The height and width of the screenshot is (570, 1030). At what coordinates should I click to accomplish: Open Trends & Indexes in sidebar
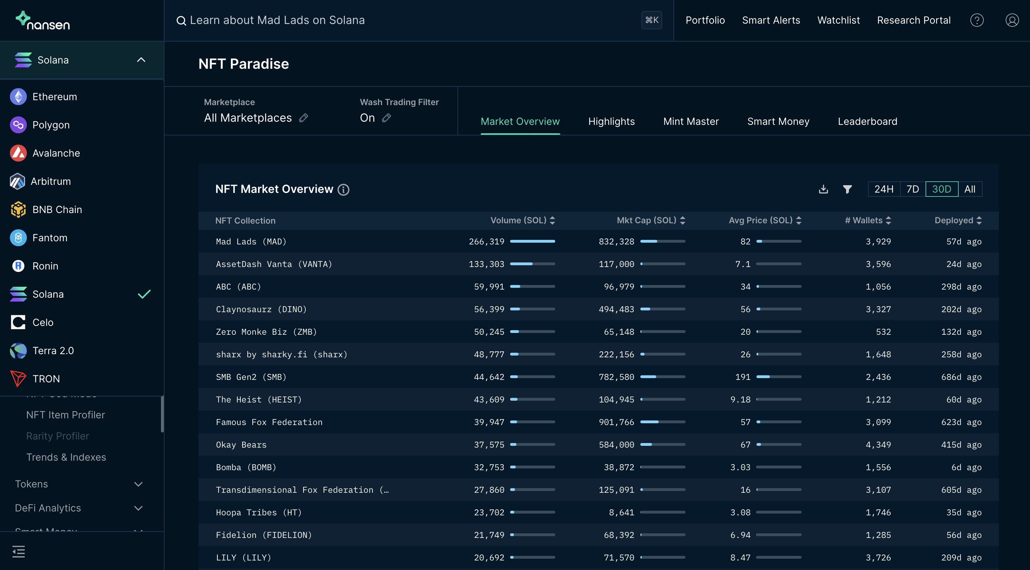[x=66, y=457]
